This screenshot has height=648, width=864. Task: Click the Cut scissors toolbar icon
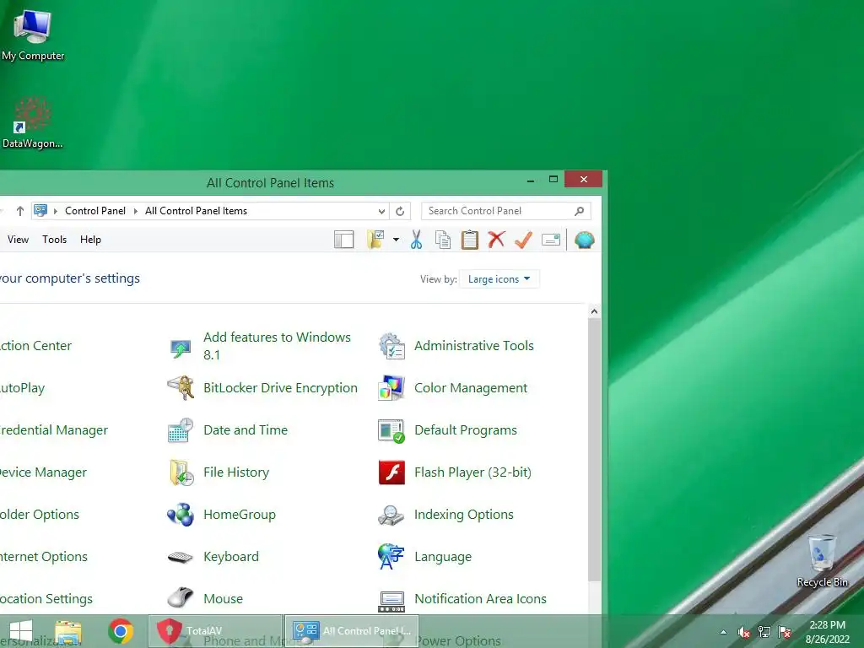(x=417, y=240)
